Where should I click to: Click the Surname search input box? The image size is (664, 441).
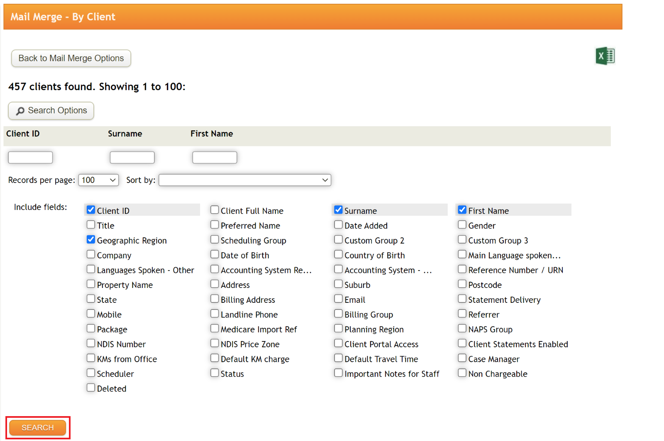132,157
